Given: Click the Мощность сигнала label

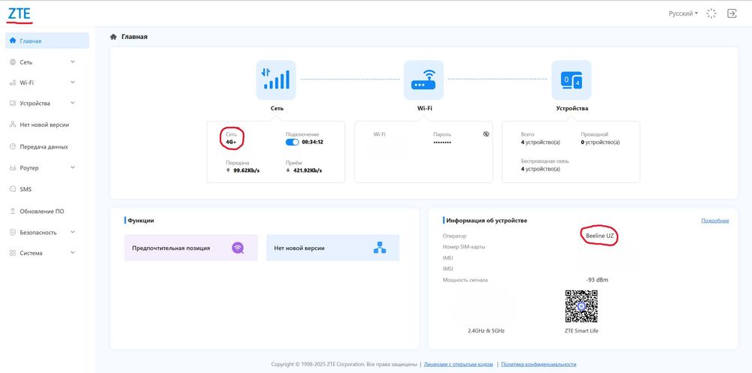Looking at the screenshot, I should [x=465, y=280].
